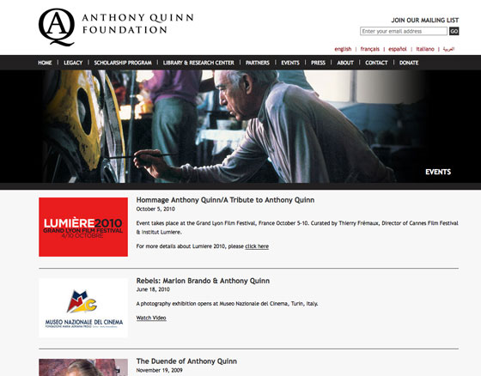The width and height of the screenshot is (481, 376).
Task: Click the Lumière 2010 red thumbnail
Action: point(83,227)
